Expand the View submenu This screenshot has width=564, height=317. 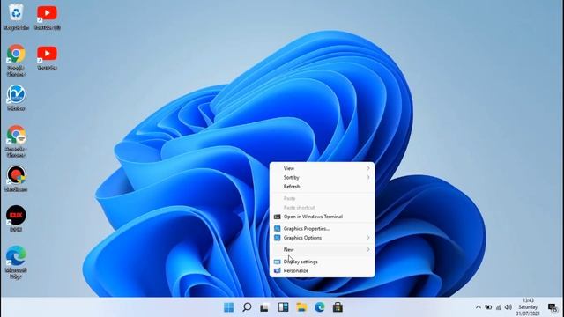(322, 168)
